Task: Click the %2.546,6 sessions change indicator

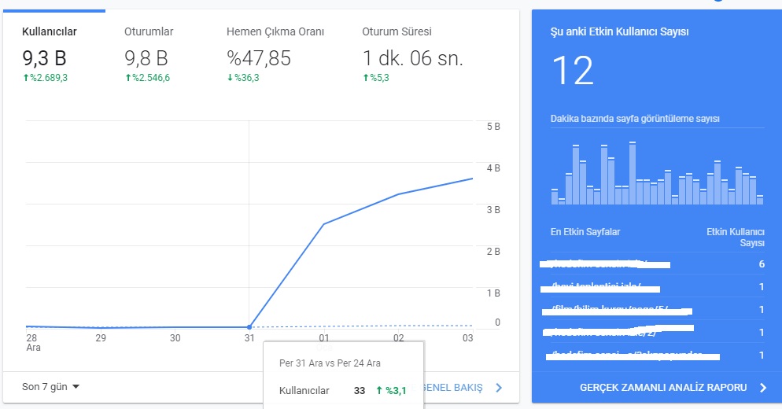Action: click(147, 78)
